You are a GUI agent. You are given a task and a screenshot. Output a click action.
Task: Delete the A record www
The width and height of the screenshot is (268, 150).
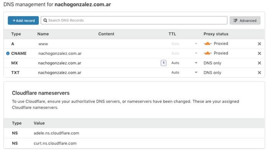click(259, 44)
